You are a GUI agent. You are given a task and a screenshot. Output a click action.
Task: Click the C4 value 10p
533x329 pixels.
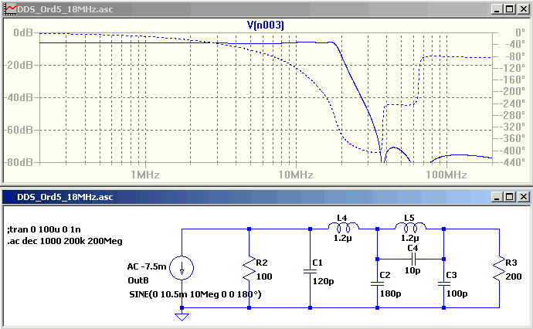pos(412,270)
